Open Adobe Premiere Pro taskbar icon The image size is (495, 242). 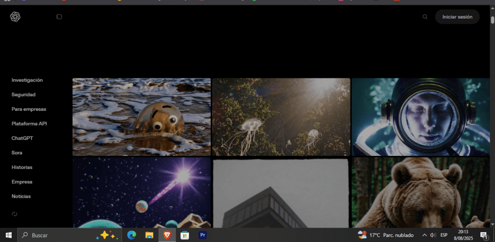[x=203, y=235]
